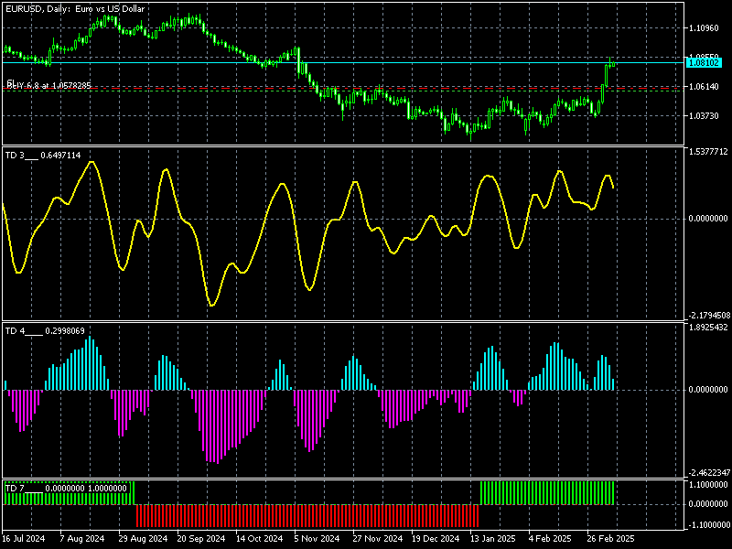The width and height of the screenshot is (732, 549).
Task: Click the "5 Nov 2024" date label
Action: [317, 538]
